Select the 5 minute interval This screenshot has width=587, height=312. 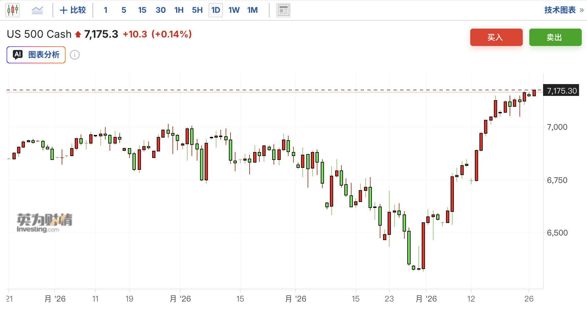[x=124, y=10]
